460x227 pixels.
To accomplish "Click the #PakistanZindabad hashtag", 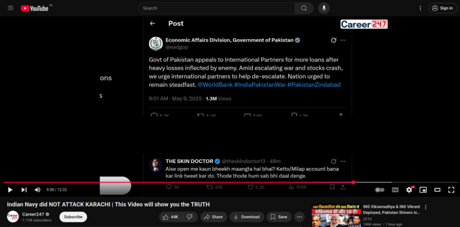I will point(314,85).
